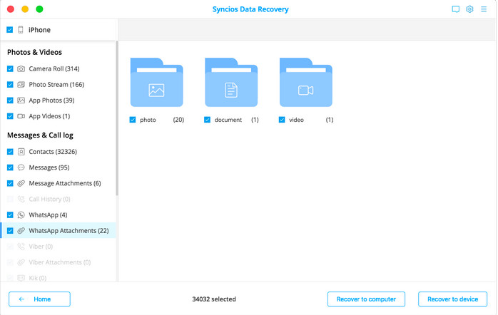This screenshot has height=315, width=498.
Task: Click Recover to device button
Action: [x=452, y=299]
